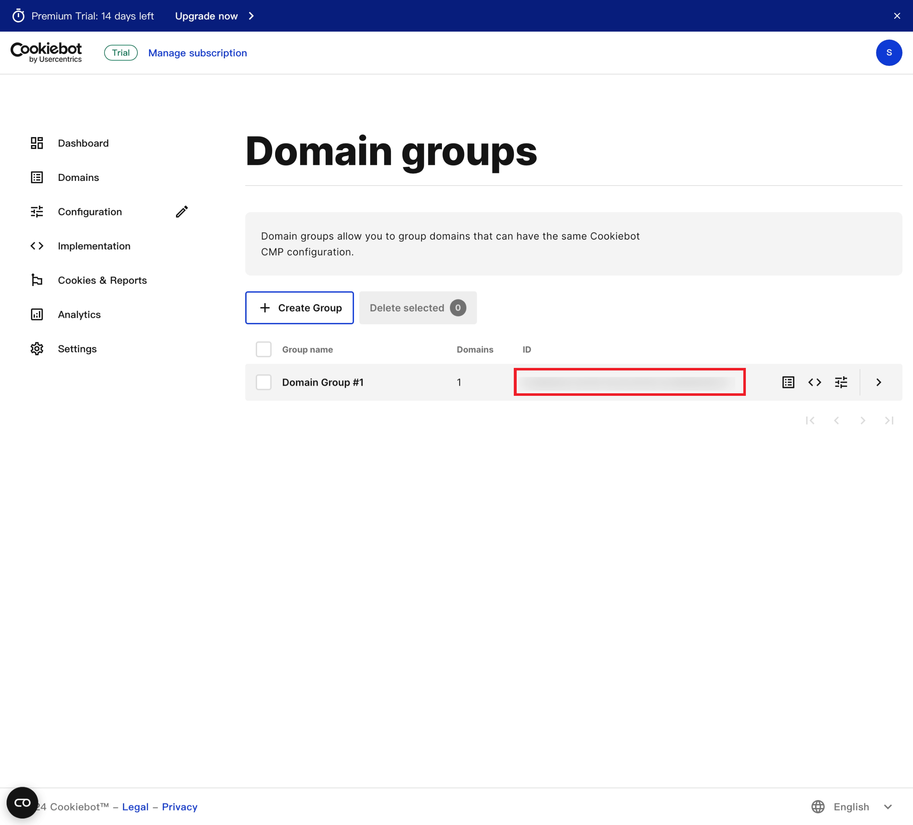Toggle the select-all groups checkbox

point(264,349)
